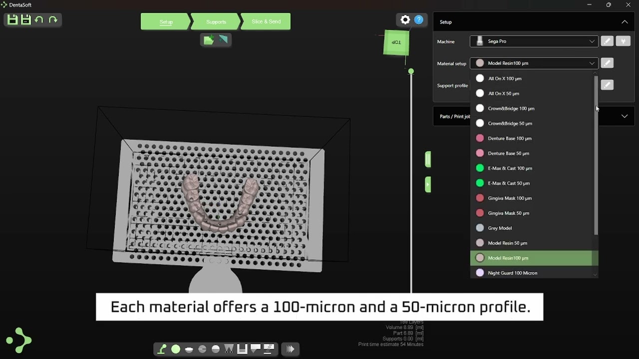Click the layered platform icon in bottom toolbar
This screenshot has height=359, width=639.
pyautogui.click(x=269, y=349)
